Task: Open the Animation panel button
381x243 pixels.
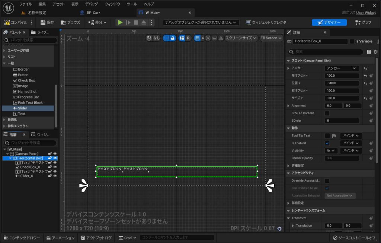Action: (x=60, y=238)
